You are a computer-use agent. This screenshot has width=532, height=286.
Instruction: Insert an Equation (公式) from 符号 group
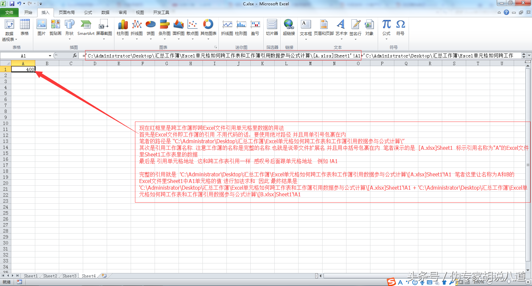[386, 29]
